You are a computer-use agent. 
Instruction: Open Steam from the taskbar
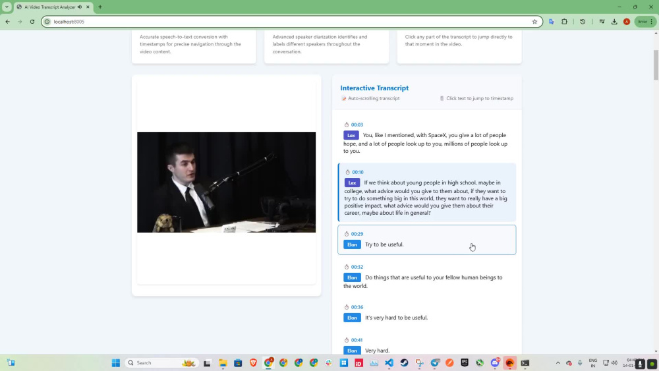coord(404,363)
